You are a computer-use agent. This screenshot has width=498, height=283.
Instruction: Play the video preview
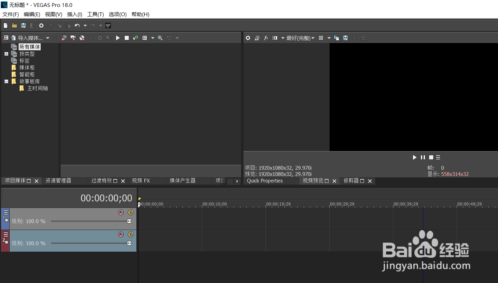[x=415, y=157]
